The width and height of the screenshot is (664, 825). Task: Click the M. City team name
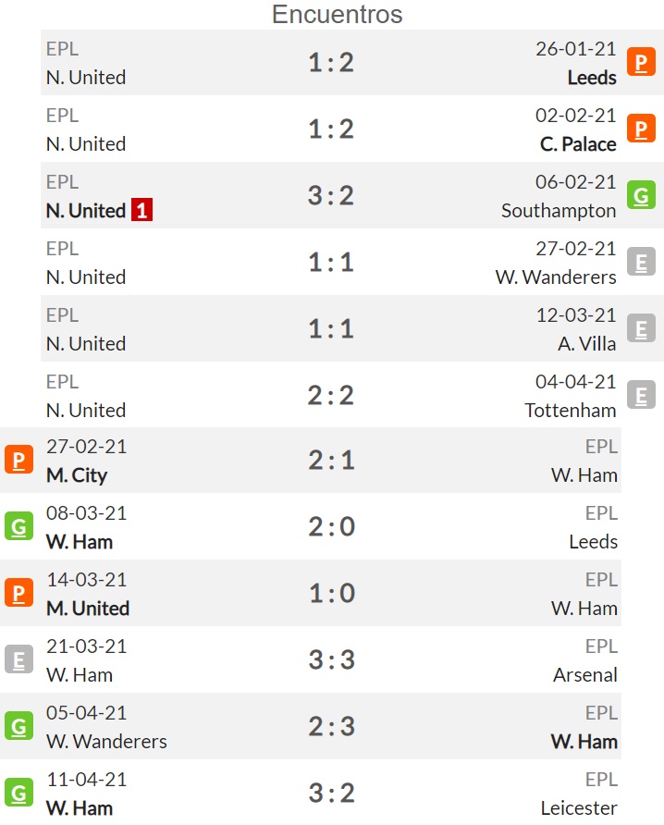(77, 475)
